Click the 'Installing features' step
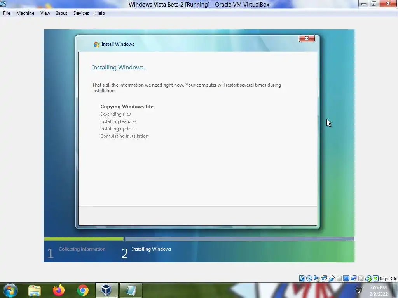Screen dimensions: 398x298 (x=118, y=121)
